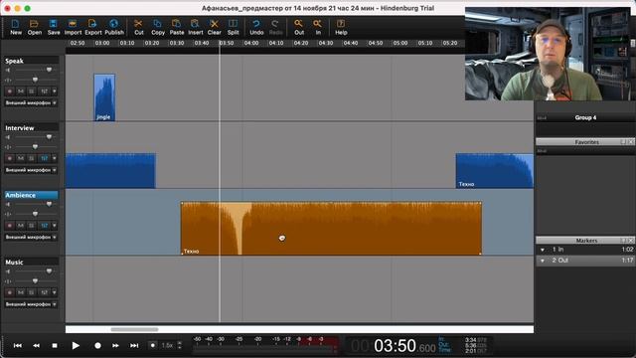Viewport: 636px width, 358px height.
Task: Mute the Speak track
Action: (21, 91)
